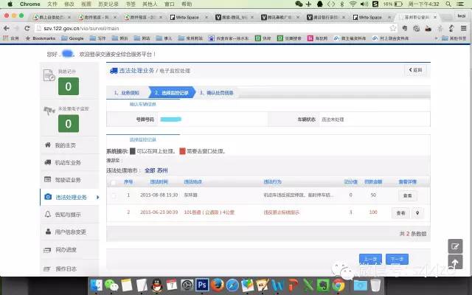Toggle the select-all checkbox in table header
Screen dimensions: 472x295
(114, 182)
